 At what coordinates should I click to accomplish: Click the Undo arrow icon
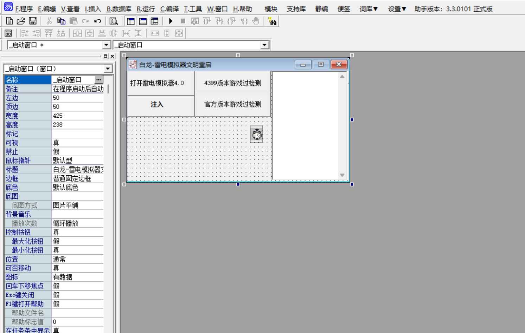(x=97, y=21)
